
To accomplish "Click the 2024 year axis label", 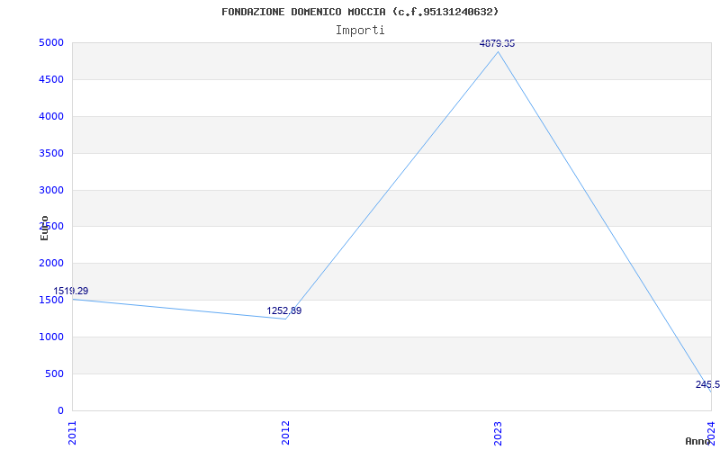I will point(711,432).
